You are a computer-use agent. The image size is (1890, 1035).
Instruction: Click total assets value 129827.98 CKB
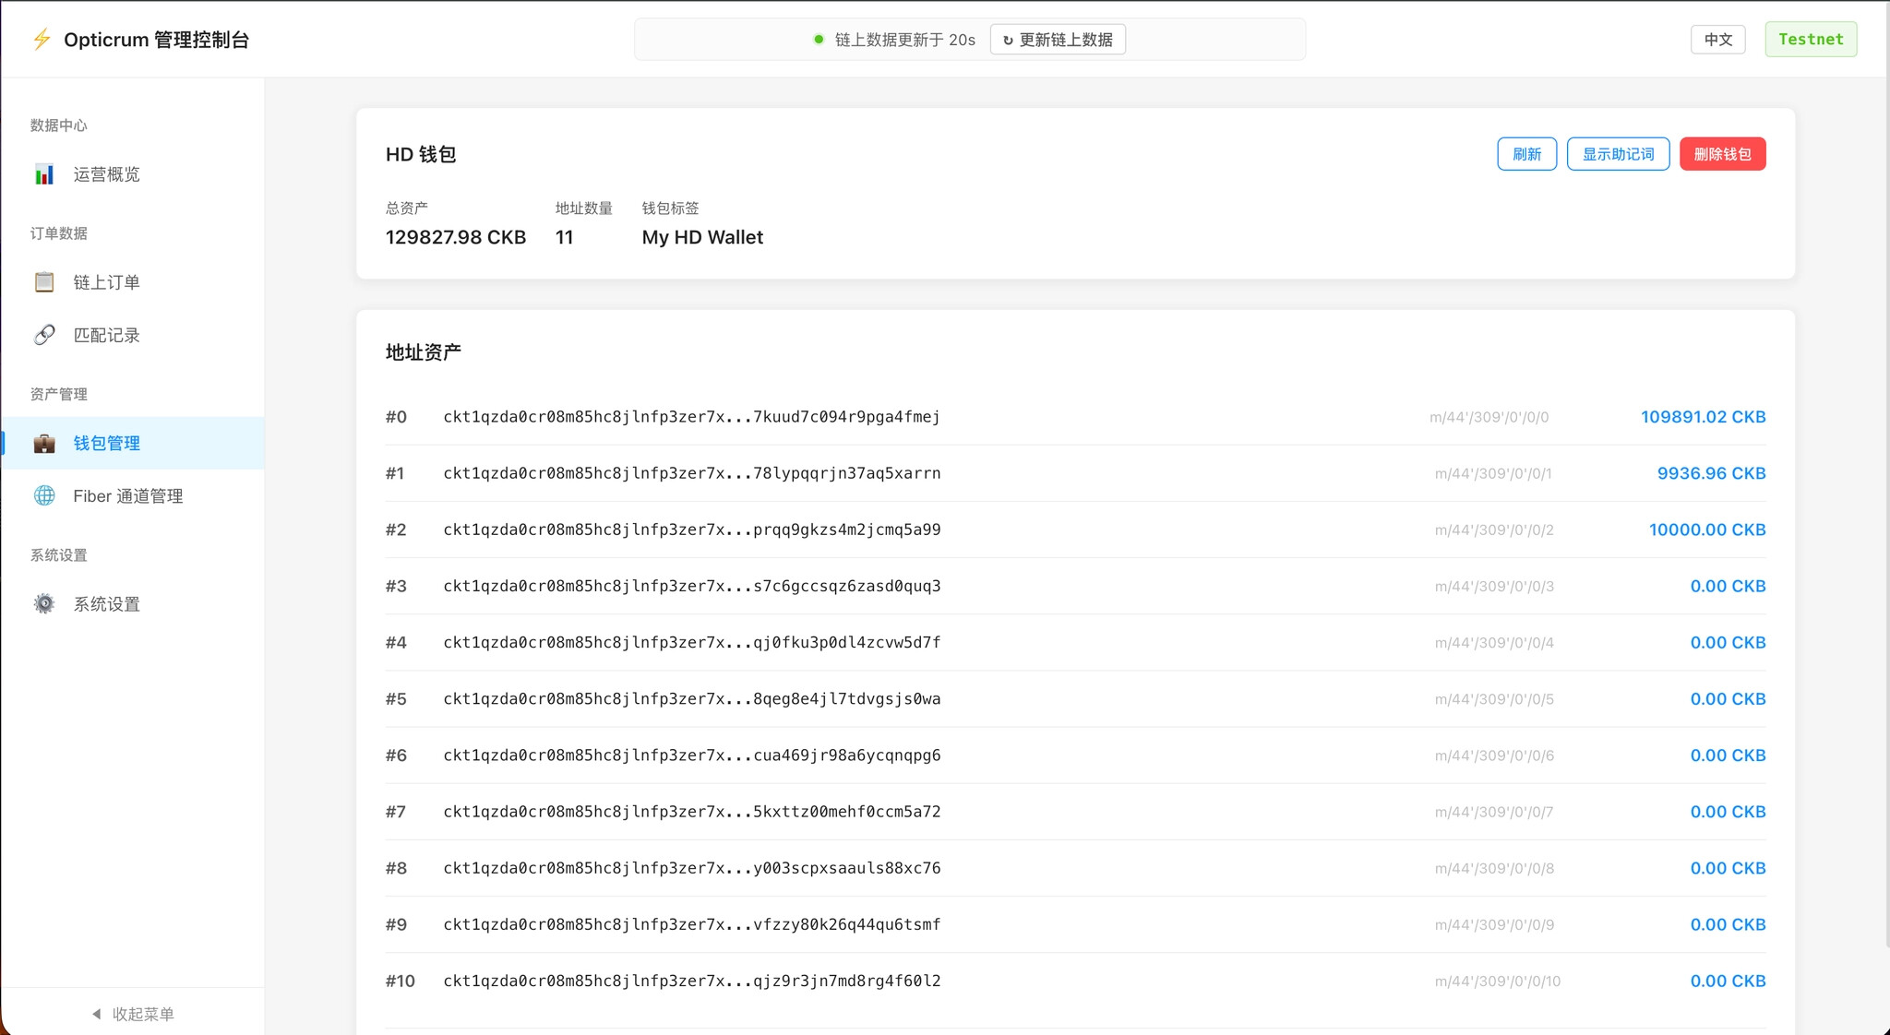(x=456, y=237)
